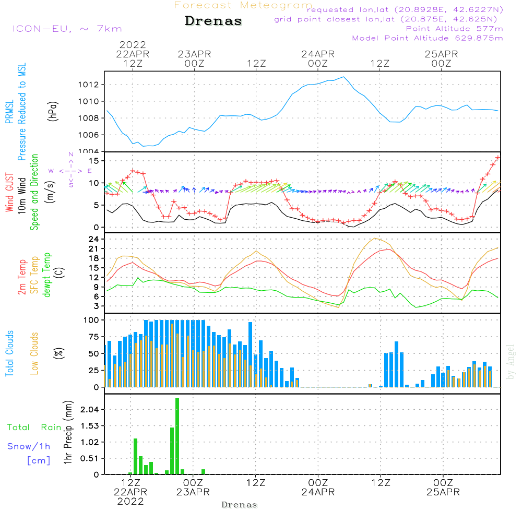Click the 75 tick on cloud axis
Viewport: 522px width, 522px height.
(94, 337)
